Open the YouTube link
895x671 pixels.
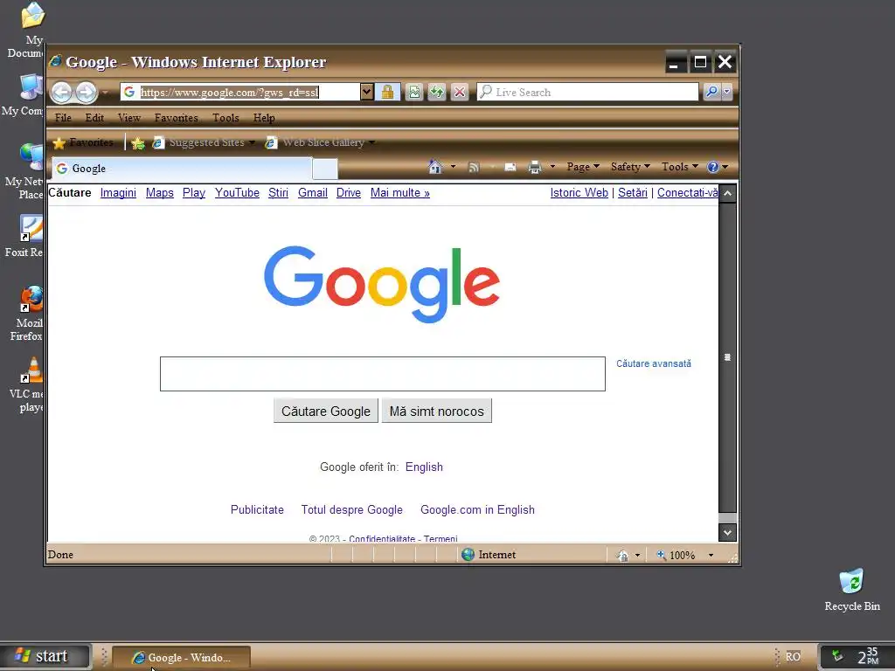tap(237, 193)
